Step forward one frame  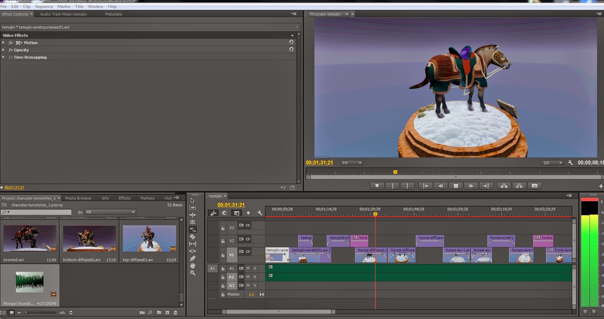[x=471, y=186]
